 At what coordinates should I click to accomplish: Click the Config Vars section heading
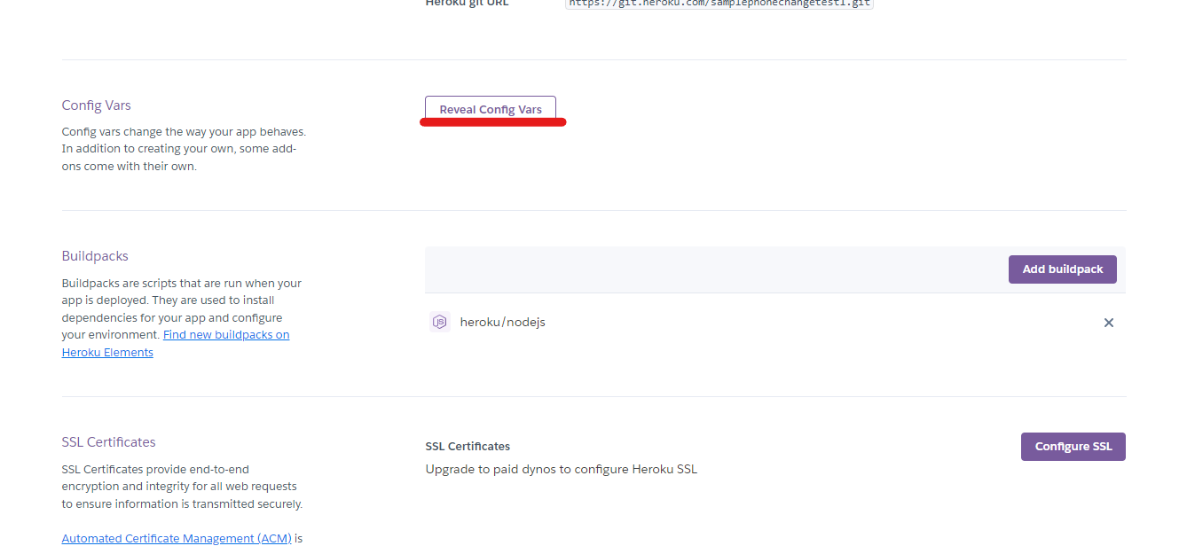coord(96,105)
